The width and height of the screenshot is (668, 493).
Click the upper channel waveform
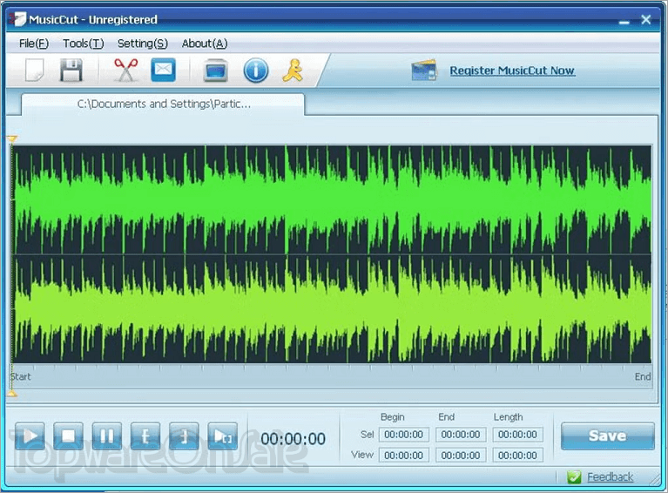coord(332,199)
